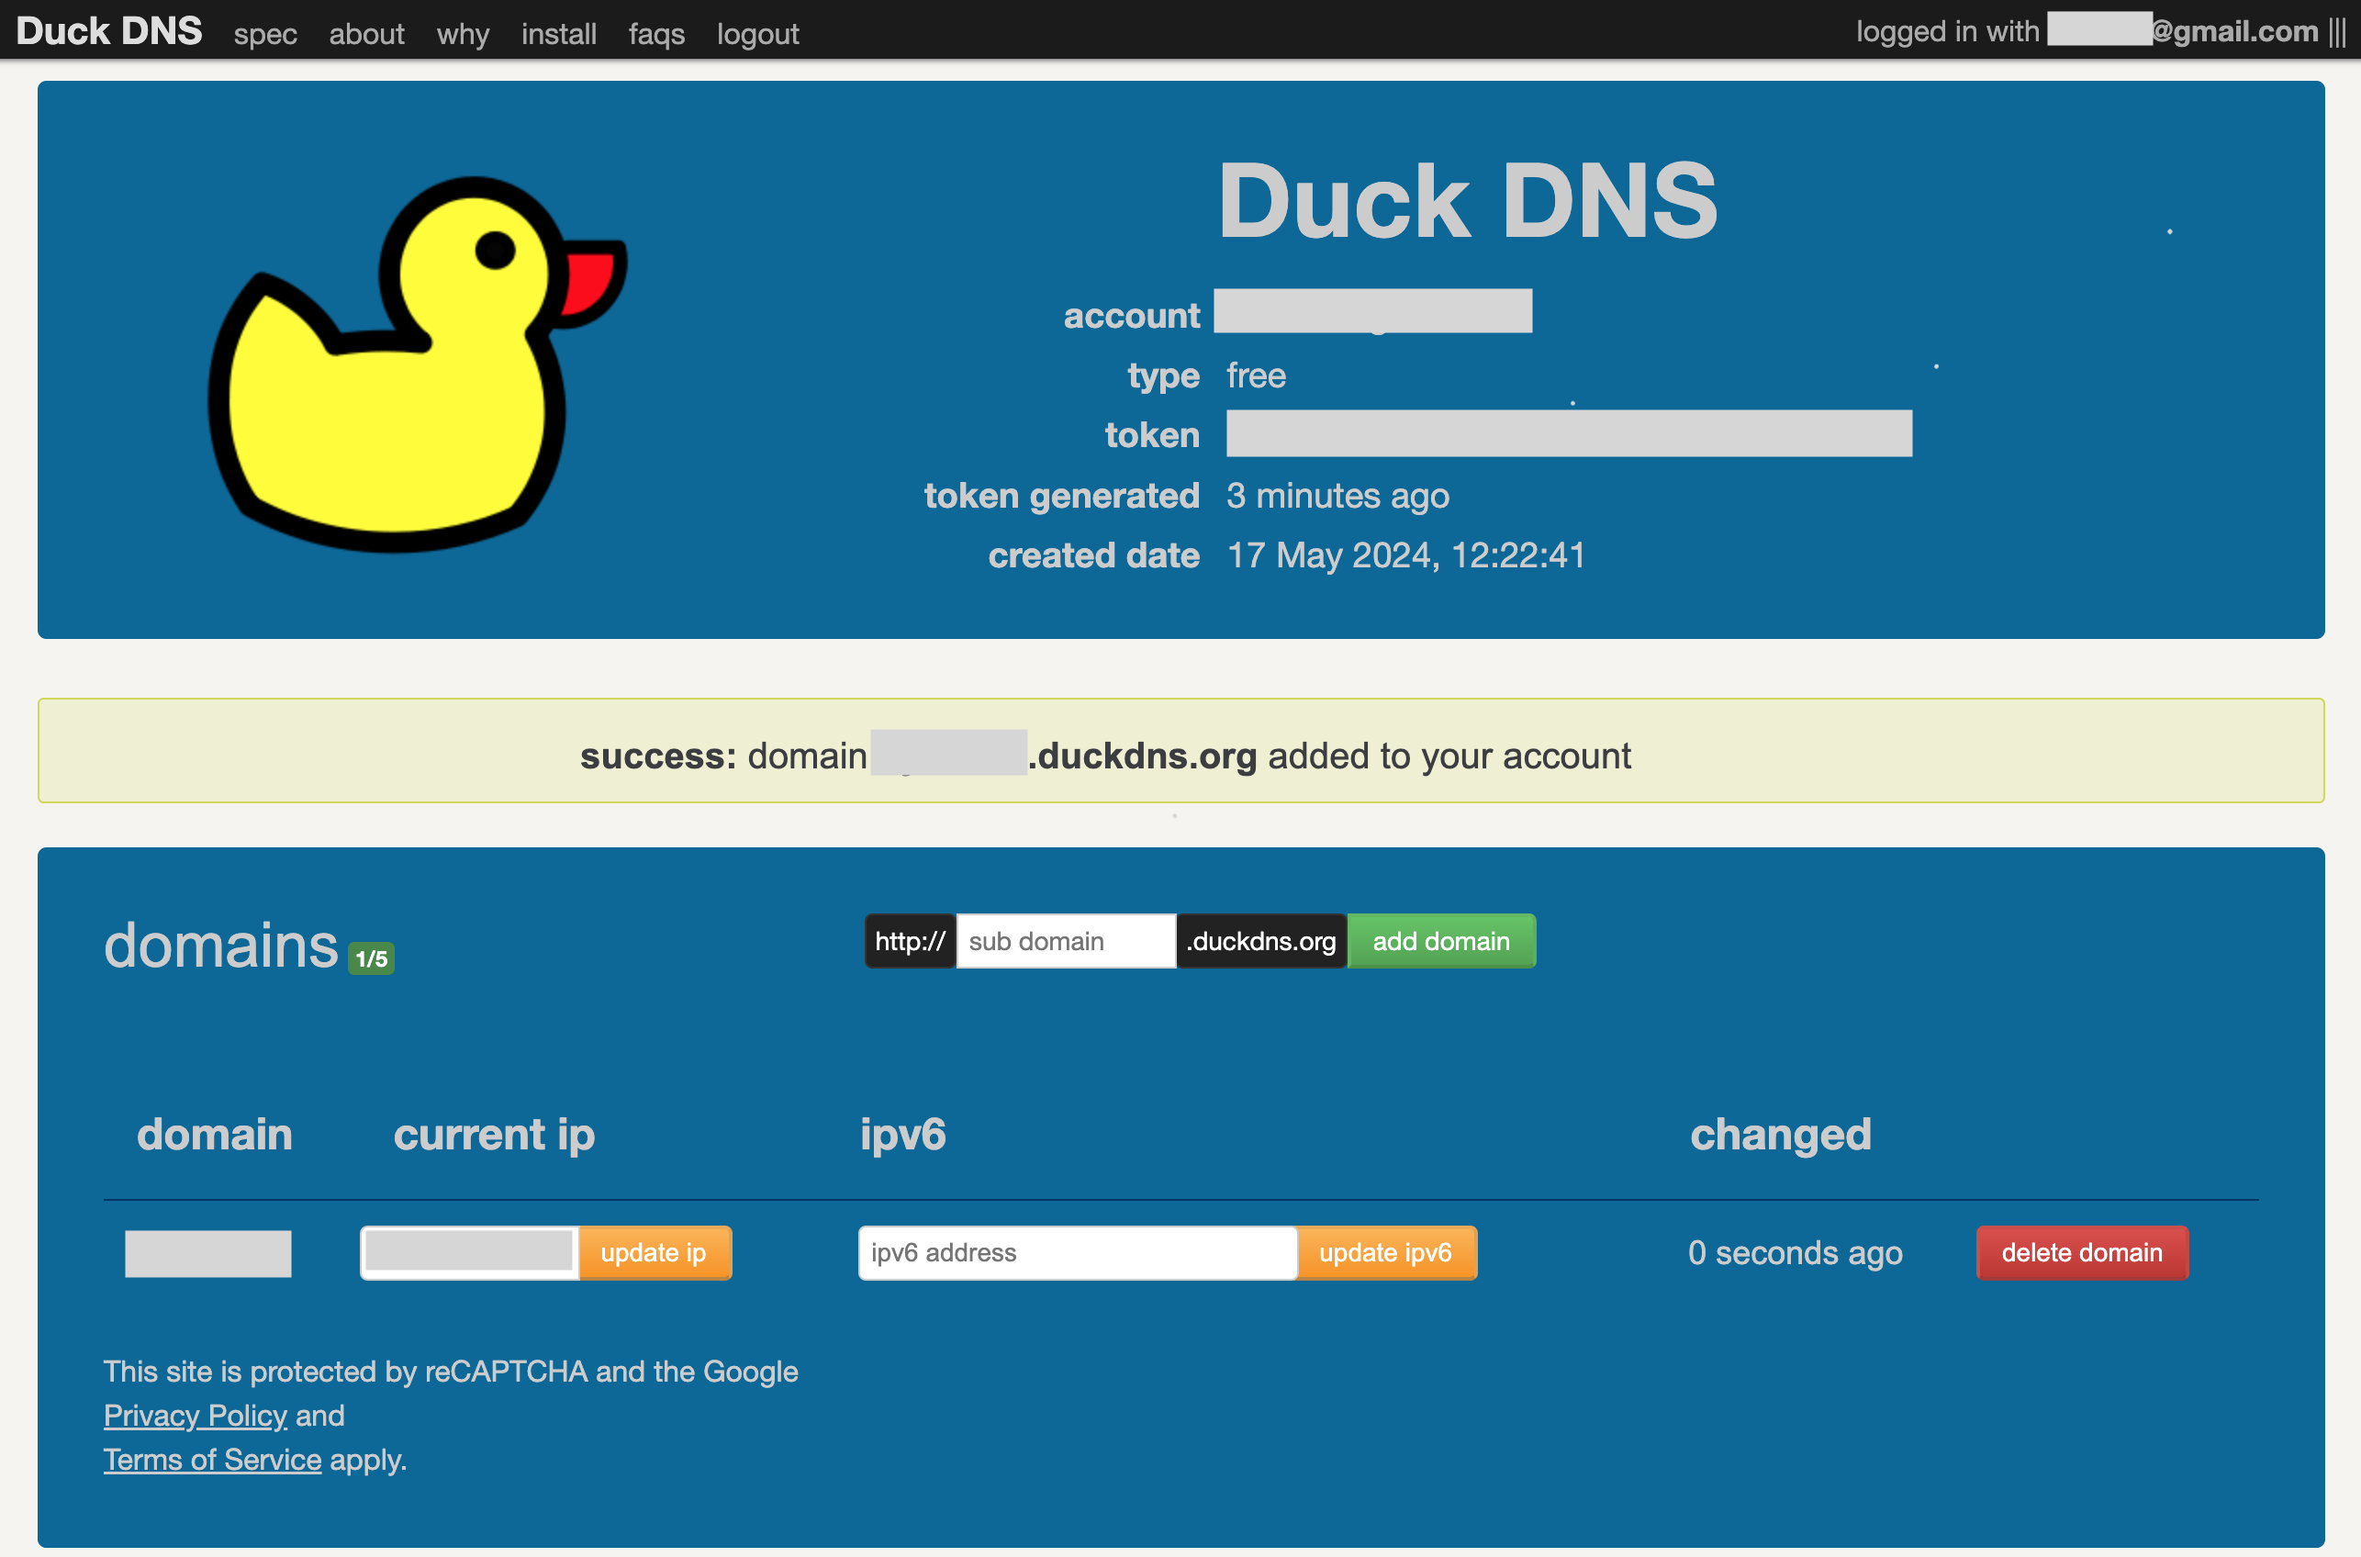This screenshot has height=1557, width=2361.
Task: Click the 1/5 domains count badge
Action: [x=372, y=958]
